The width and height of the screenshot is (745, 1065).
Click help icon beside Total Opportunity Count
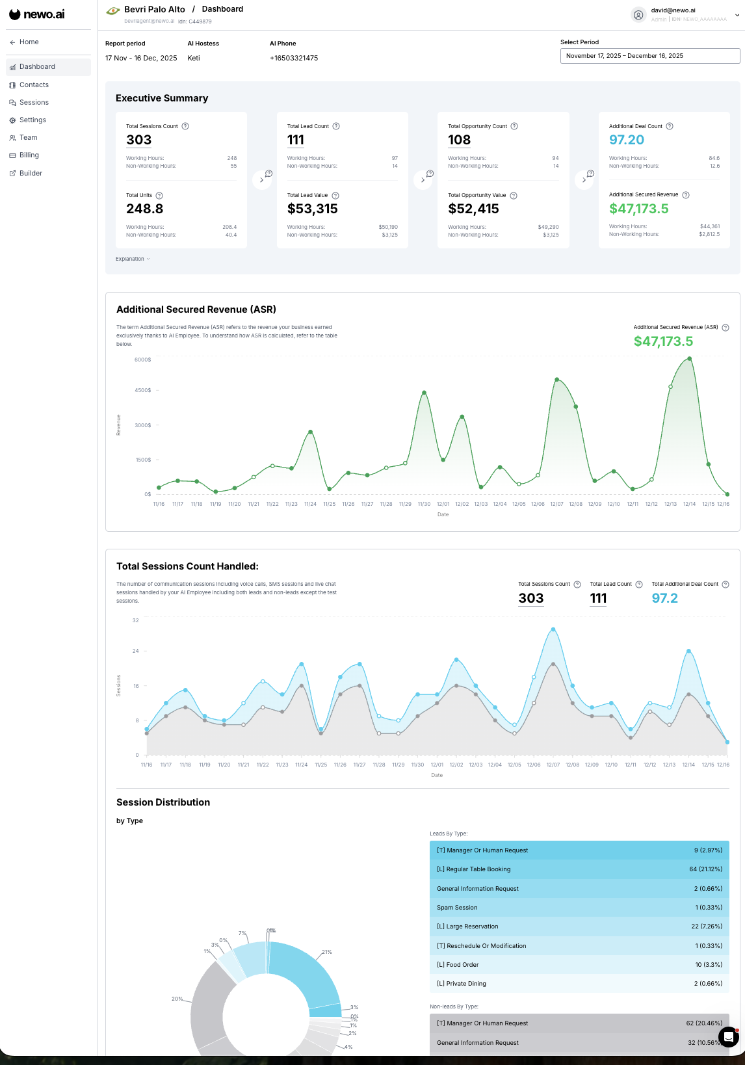[514, 126]
